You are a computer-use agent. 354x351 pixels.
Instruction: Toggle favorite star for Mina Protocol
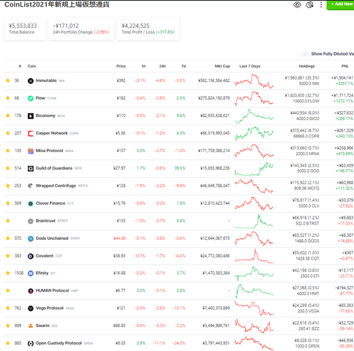(8, 151)
